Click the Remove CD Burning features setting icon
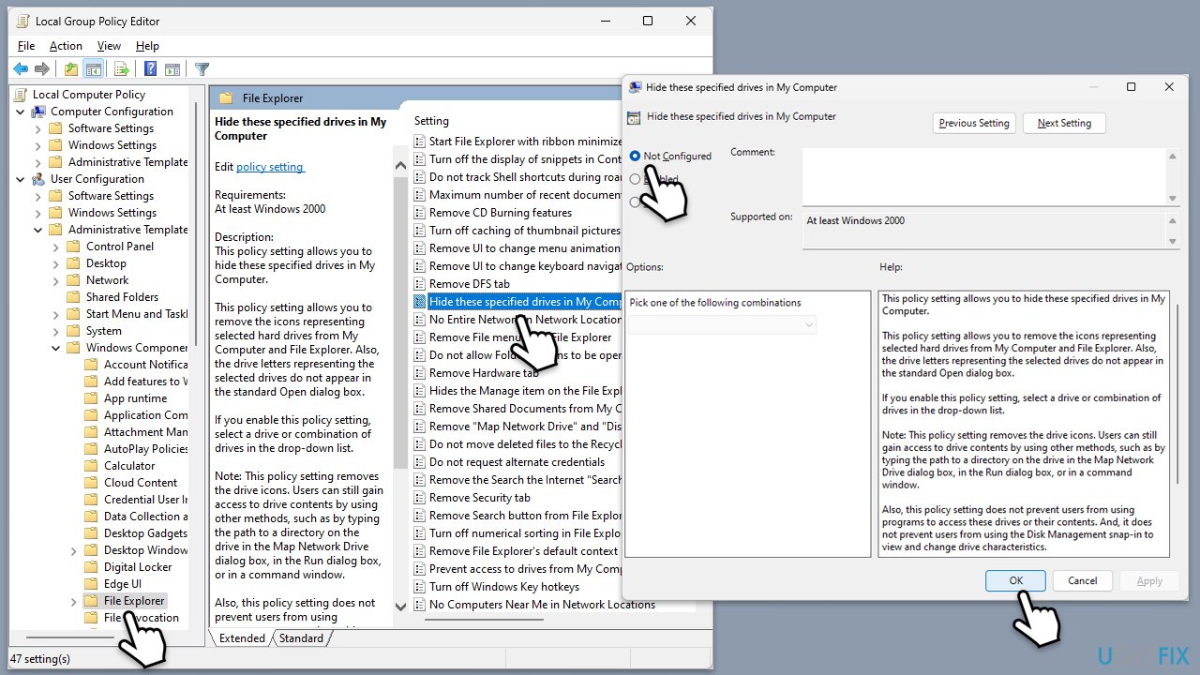This screenshot has width=1200, height=675. (420, 213)
